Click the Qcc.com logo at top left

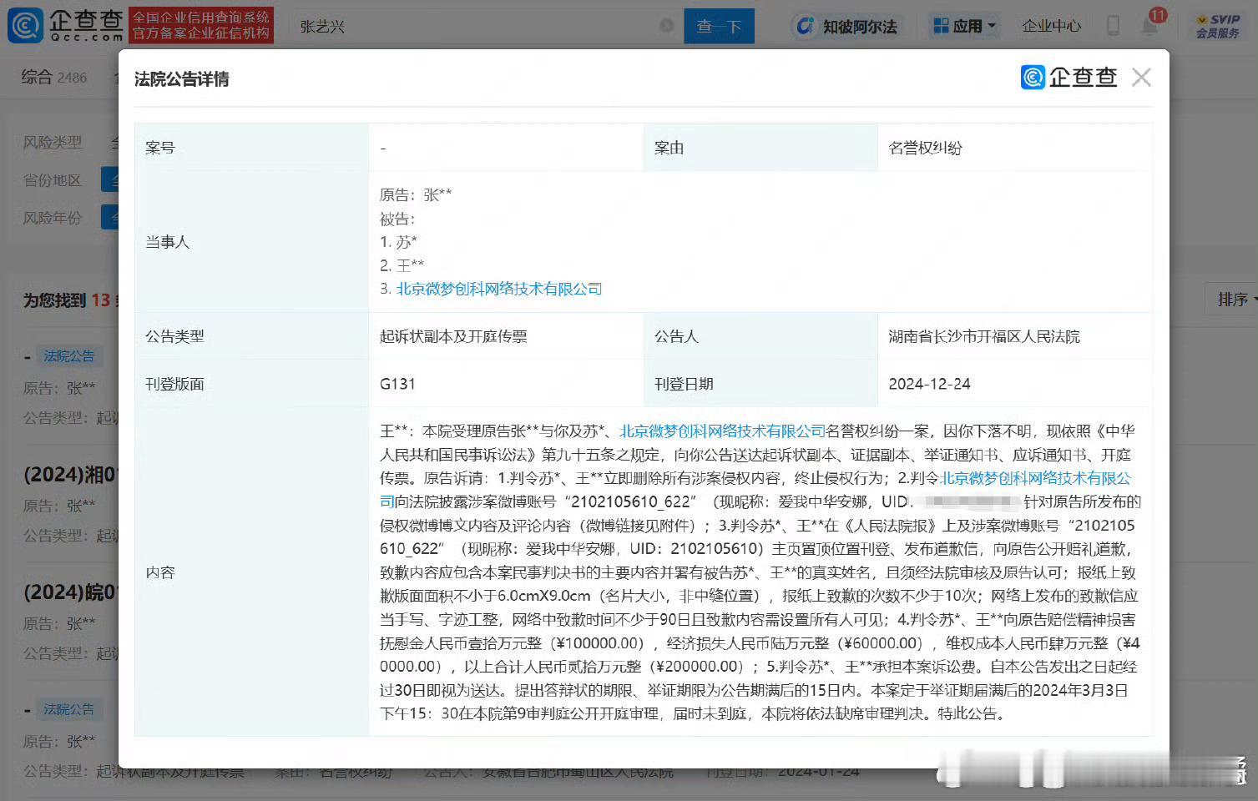point(65,25)
